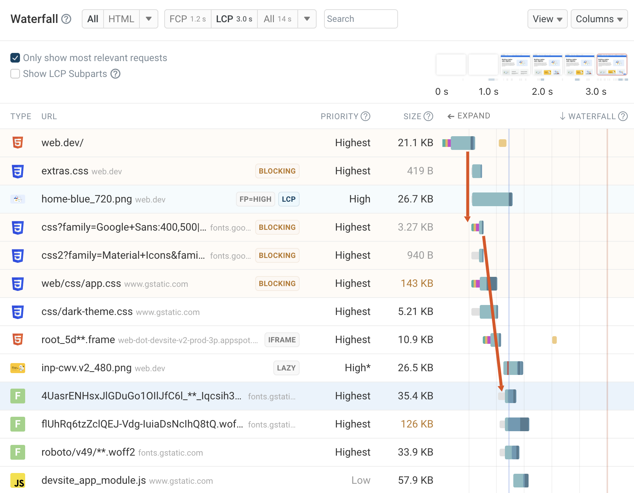Image resolution: width=634 pixels, height=493 pixels.
Task: Open the View dropdown
Action: [x=547, y=19]
